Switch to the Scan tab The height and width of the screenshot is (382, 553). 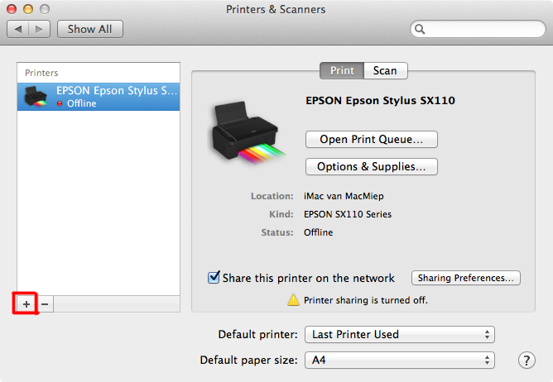pyautogui.click(x=386, y=71)
